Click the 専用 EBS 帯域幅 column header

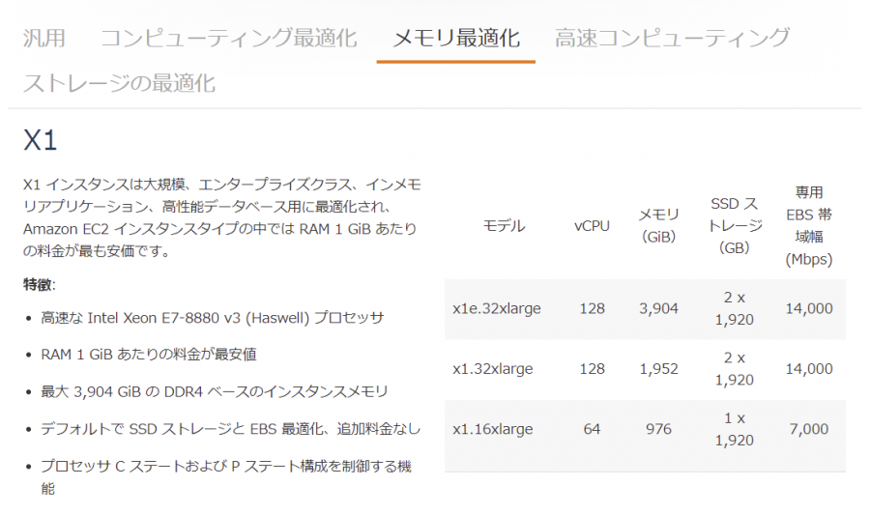click(809, 226)
